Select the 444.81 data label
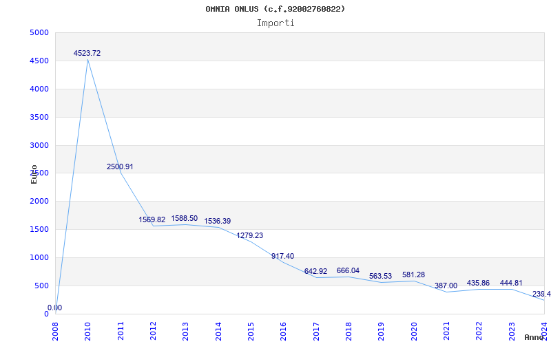Image resolution: width=551 pixels, height=344 pixels. [511, 283]
